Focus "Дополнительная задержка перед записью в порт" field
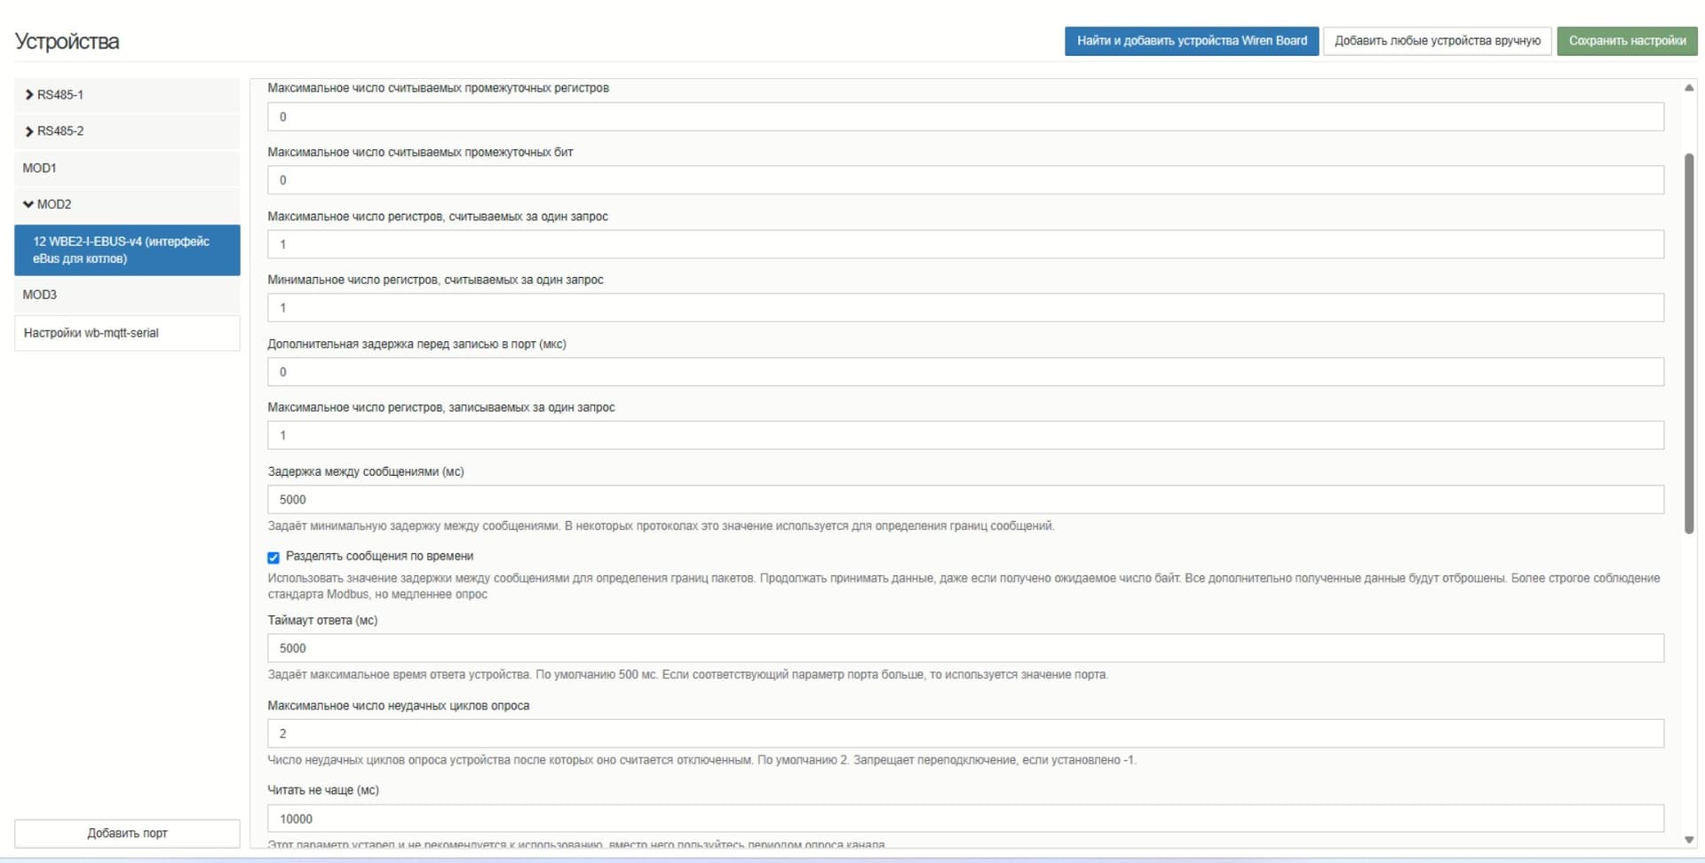The image size is (1705, 863). (x=964, y=372)
